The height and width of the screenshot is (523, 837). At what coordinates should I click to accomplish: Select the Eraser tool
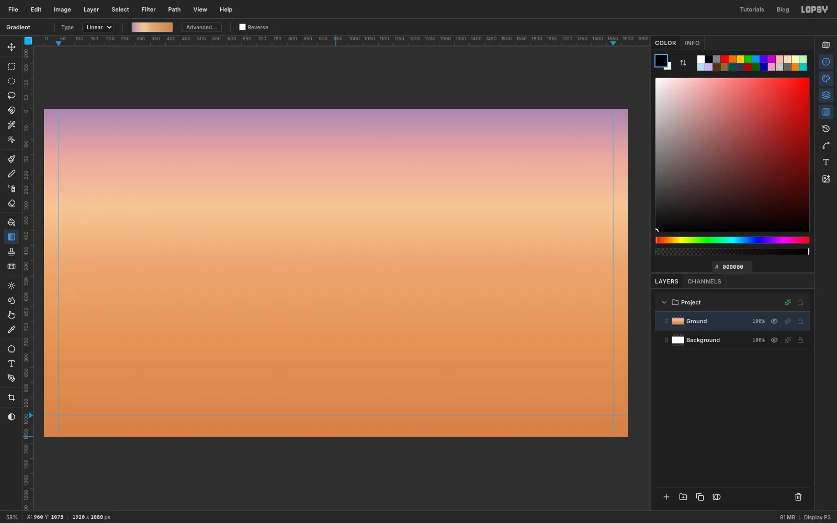[12, 203]
